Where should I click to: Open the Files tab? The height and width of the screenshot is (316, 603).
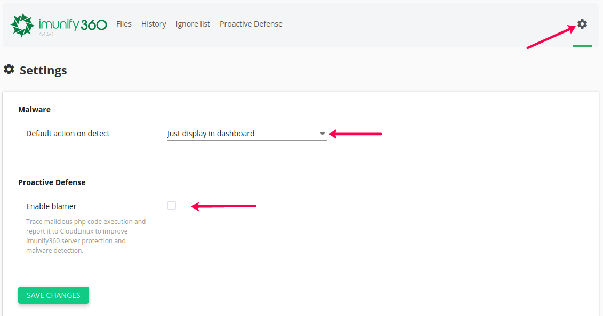[124, 24]
